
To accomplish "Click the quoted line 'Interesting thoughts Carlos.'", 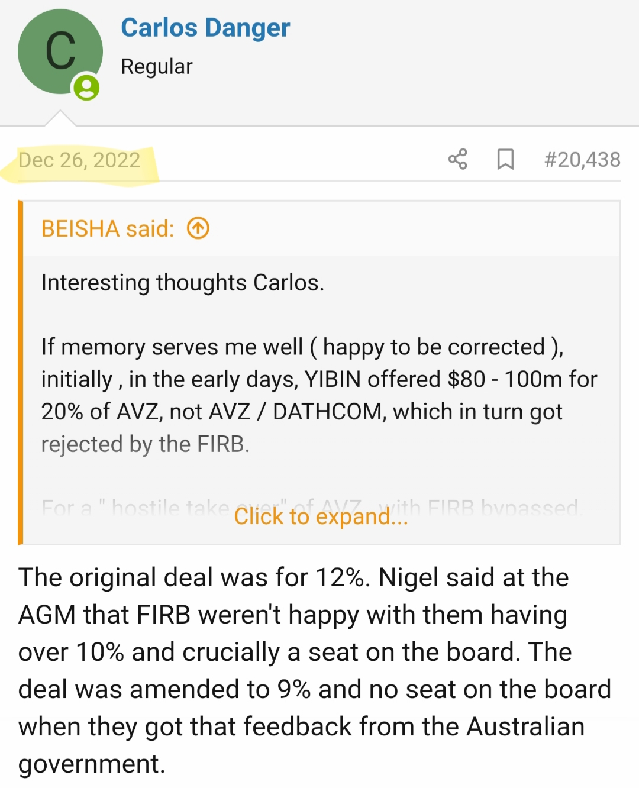I will [183, 283].
